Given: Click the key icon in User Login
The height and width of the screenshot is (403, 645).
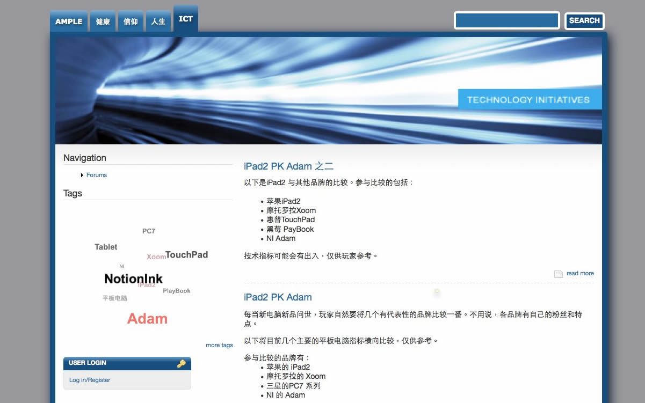Looking at the screenshot, I should tap(182, 364).
